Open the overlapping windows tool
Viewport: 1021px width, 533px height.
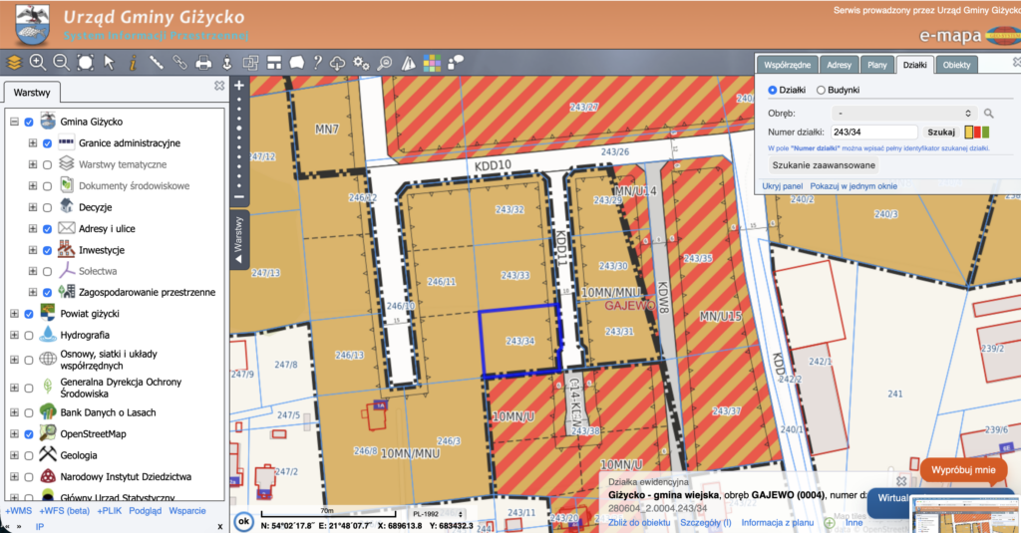(250, 63)
